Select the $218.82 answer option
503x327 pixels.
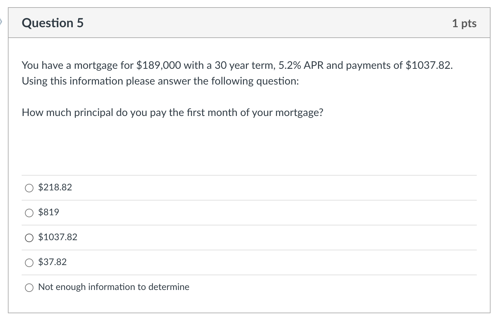tap(29, 188)
